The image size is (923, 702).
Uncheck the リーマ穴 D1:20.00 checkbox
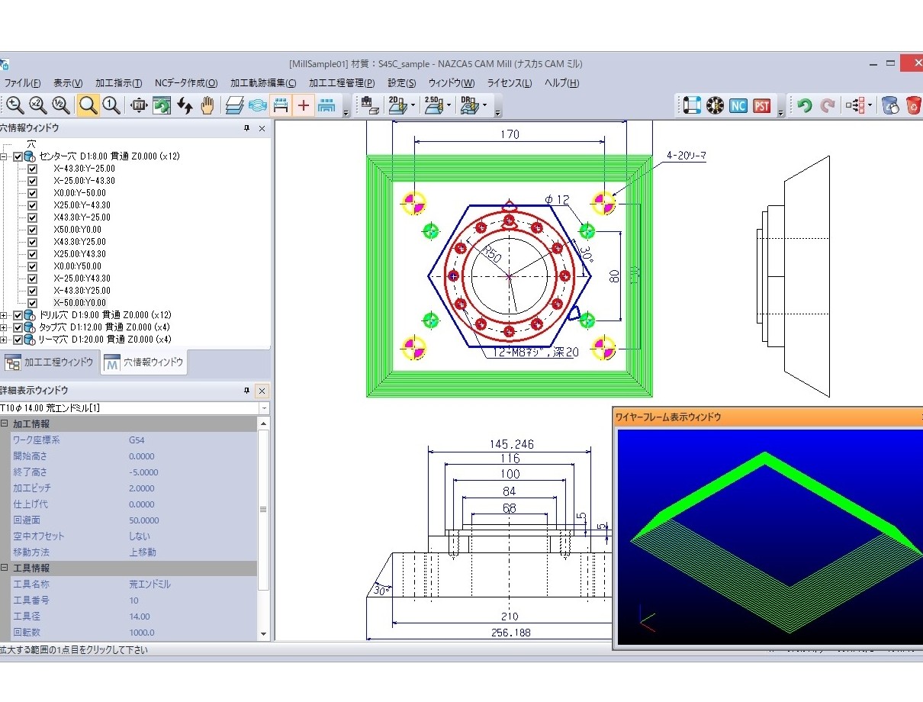(x=18, y=340)
